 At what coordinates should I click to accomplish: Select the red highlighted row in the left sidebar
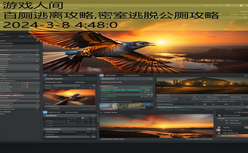(12, 95)
